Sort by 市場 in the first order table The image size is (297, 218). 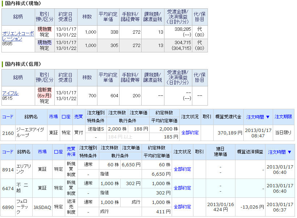[53, 117]
